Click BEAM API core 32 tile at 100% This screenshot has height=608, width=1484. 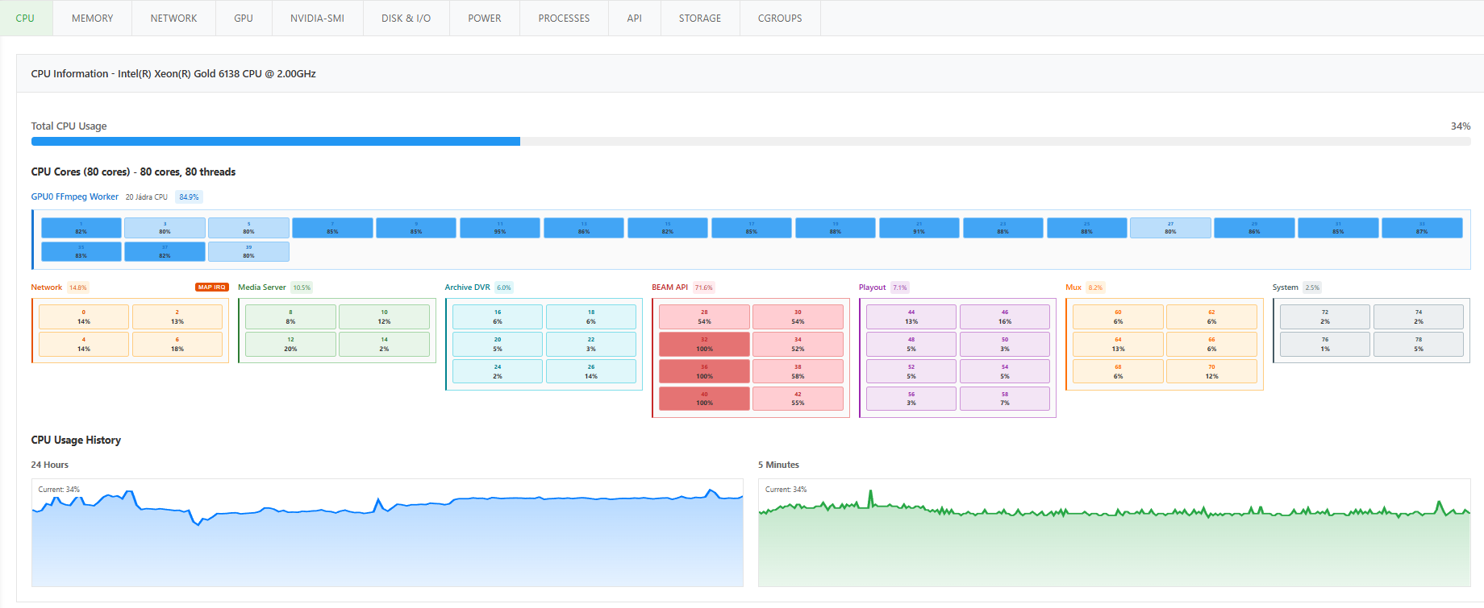click(x=704, y=344)
